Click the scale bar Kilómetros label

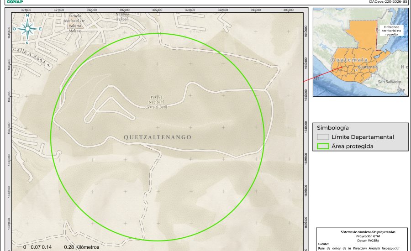[x=82, y=247]
